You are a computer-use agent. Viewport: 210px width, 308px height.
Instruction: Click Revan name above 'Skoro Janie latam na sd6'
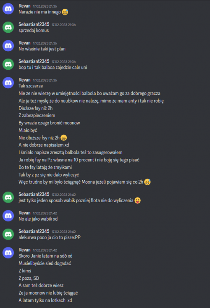24,250
